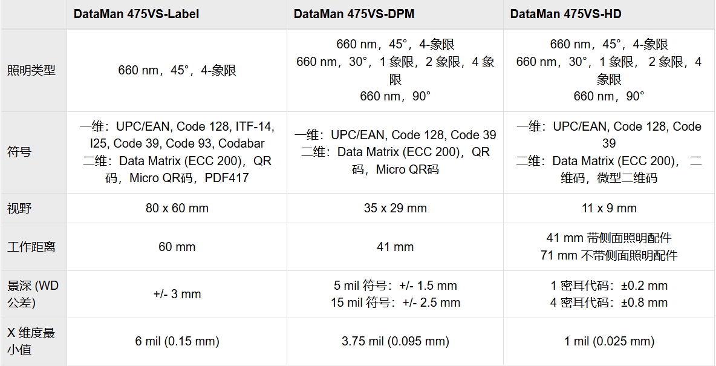Click the 80 x 60 mm field-of-view cell
The image size is (716, 366).
coord(177,208)
